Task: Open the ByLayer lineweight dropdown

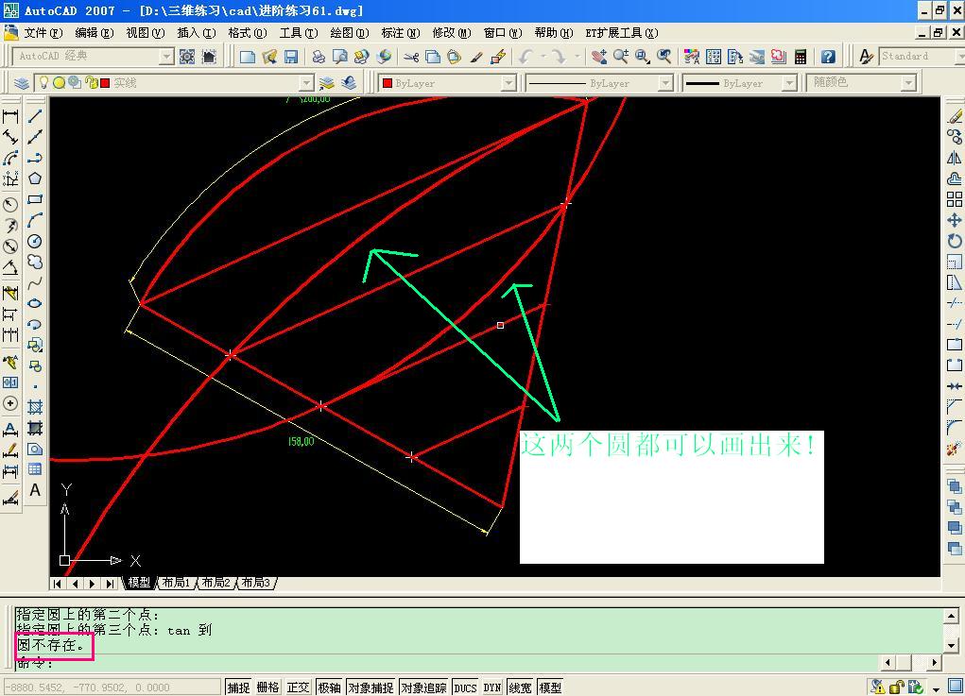Action: click(x=789, y=82)
